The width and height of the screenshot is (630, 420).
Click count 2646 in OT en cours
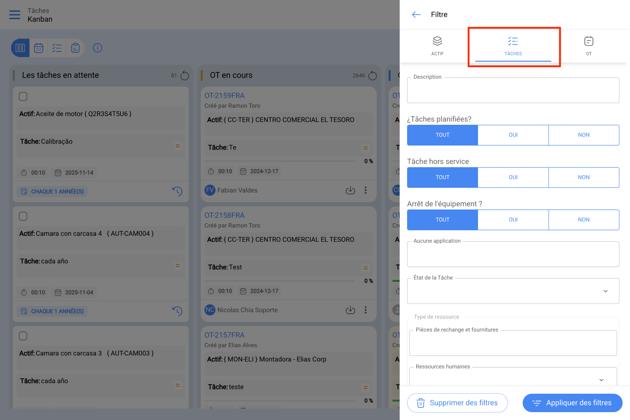pyautogui.click(x=359, y=76)
